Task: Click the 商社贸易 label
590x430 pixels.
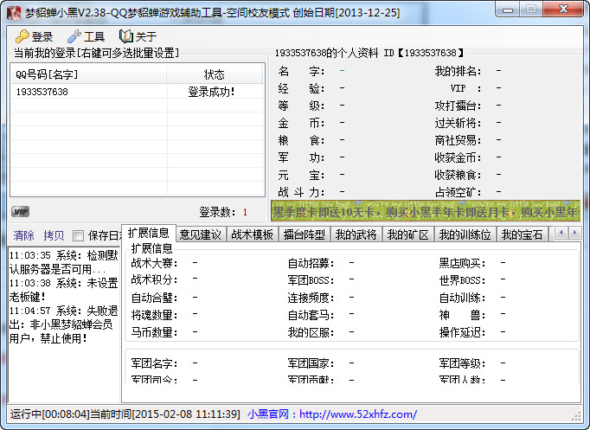Action: [458, 140]
